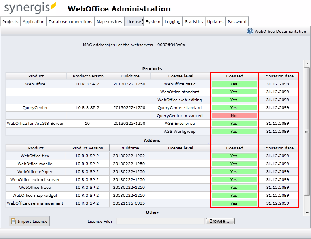Click the WebOffice ePaper addon cell
This screenshot has width=311, height=239.
click(x=35, y=172)
